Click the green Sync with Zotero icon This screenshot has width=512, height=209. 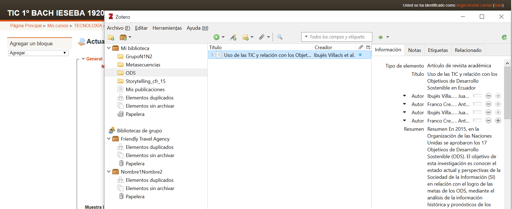click(504, 37)
